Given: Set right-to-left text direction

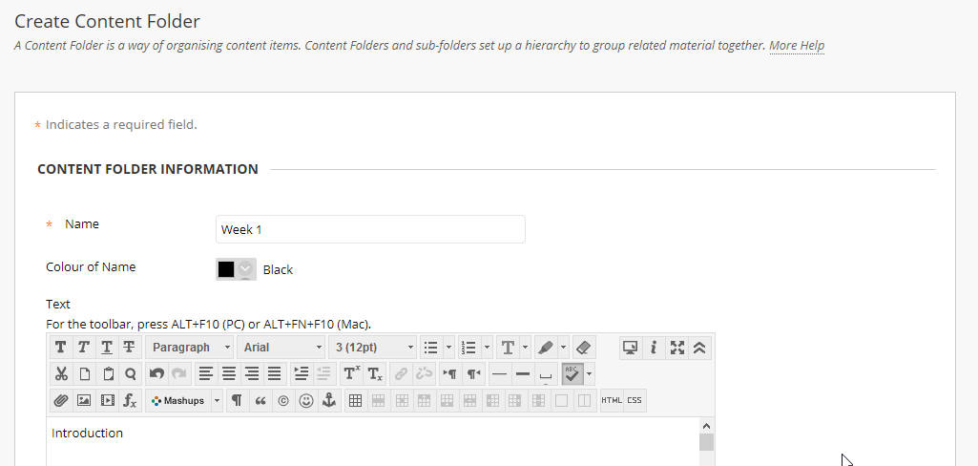Looking at the screenshot, I should 474,374.
